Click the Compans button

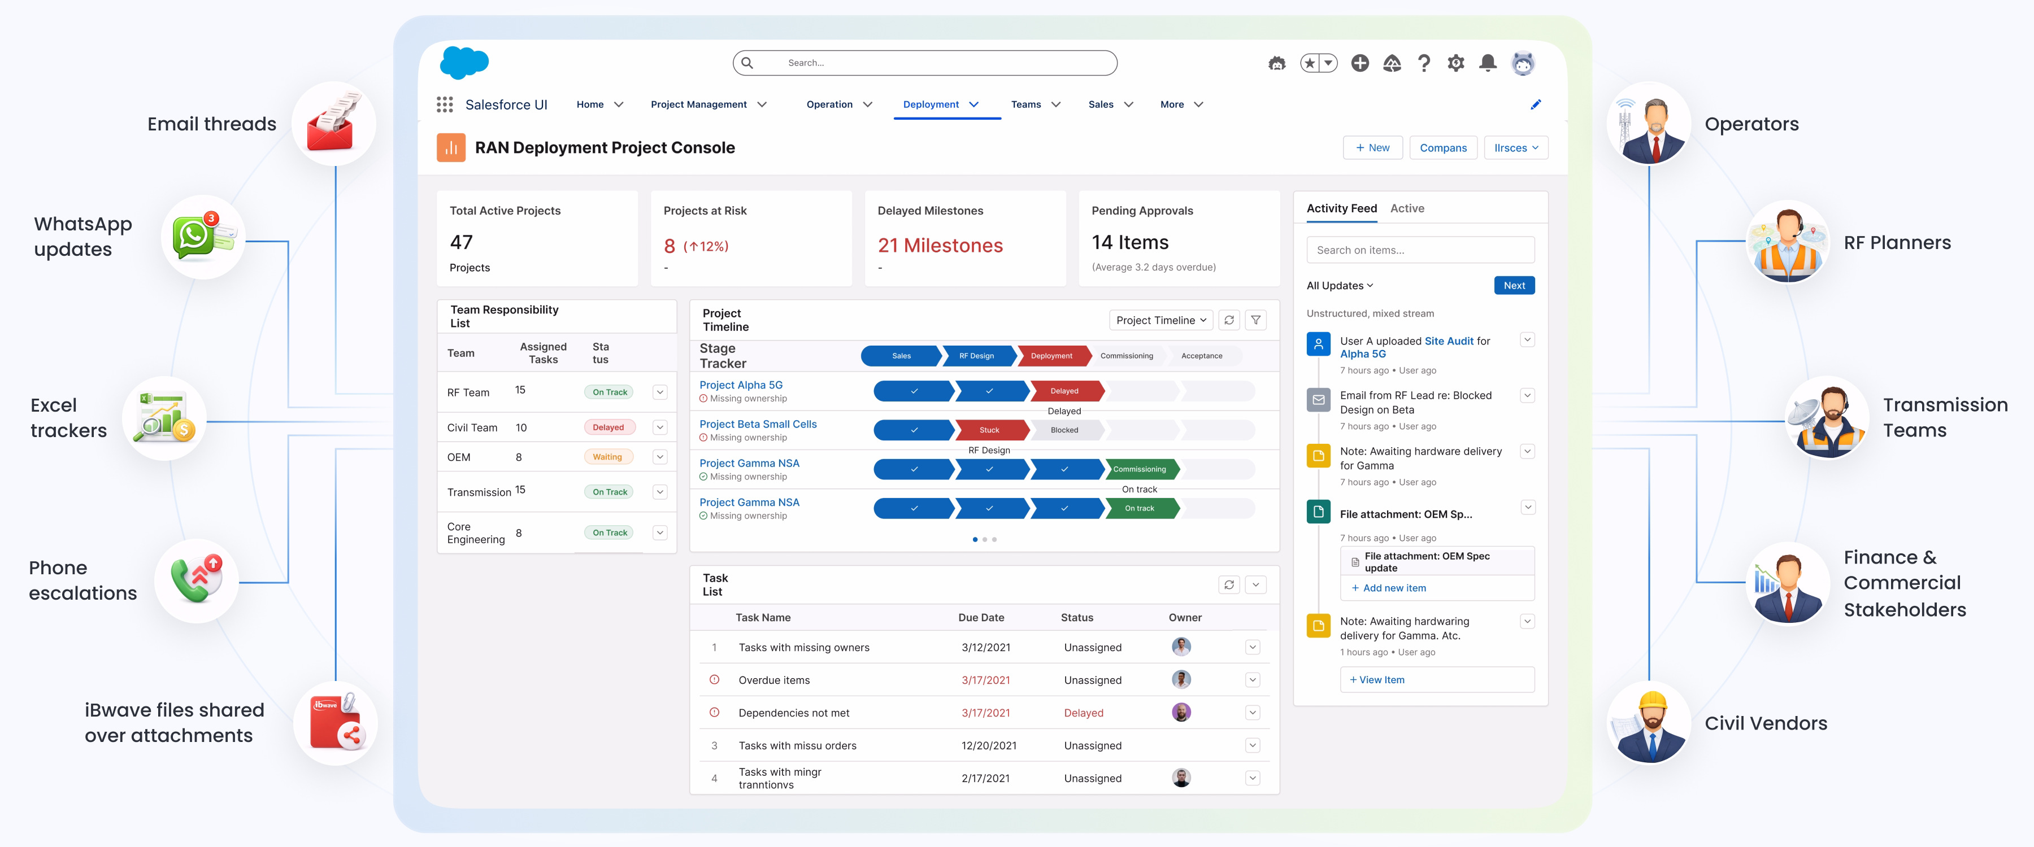point(1442,147)
